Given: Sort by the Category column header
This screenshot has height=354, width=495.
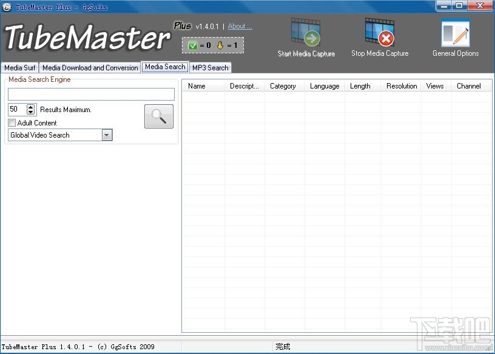Looking at the screenshot, I should point(284,86).
